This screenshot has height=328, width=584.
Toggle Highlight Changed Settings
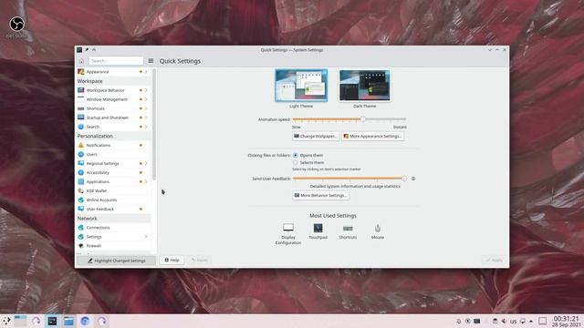point(116,261)
